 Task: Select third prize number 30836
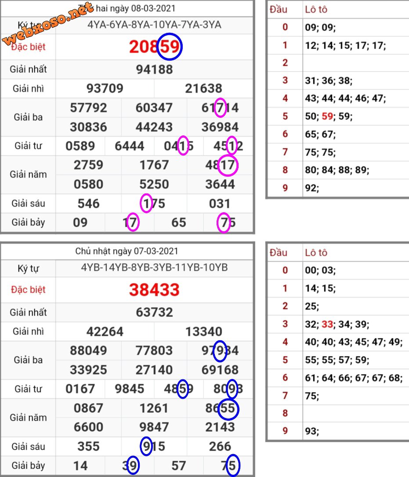click(88, 127)
